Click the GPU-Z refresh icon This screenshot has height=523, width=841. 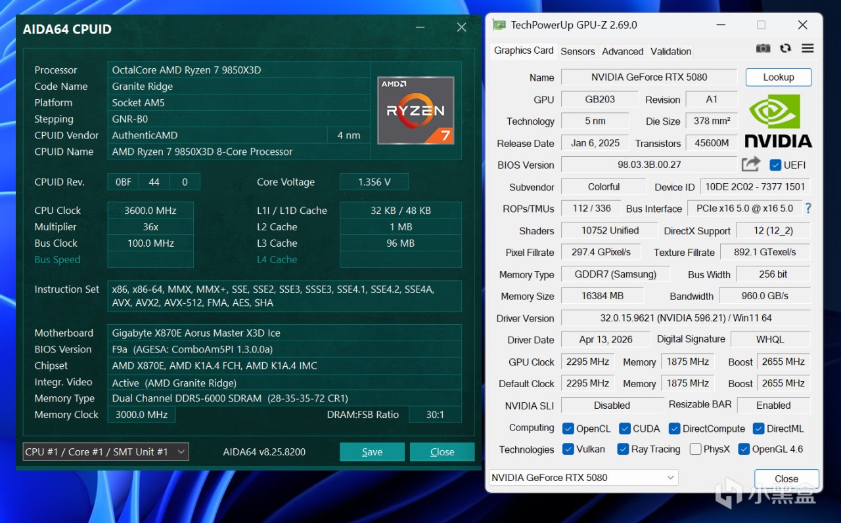point(785,49)
